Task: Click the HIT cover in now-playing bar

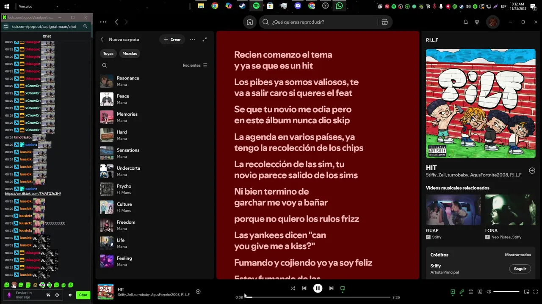Action: (x=105, y=292)
